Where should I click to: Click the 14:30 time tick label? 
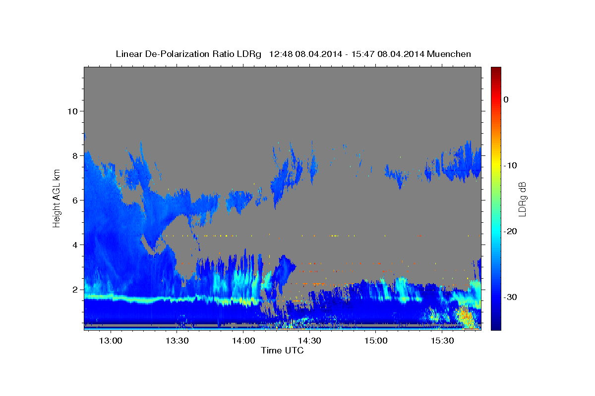click(x=310, y=341)
